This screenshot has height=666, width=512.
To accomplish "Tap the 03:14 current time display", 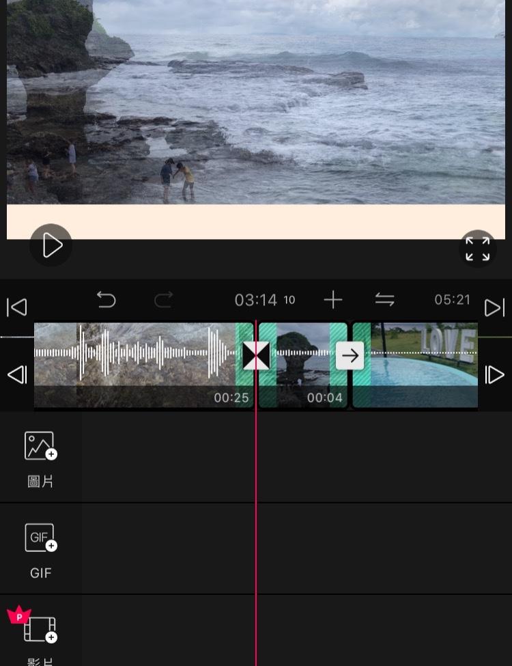I will [256, 301].
